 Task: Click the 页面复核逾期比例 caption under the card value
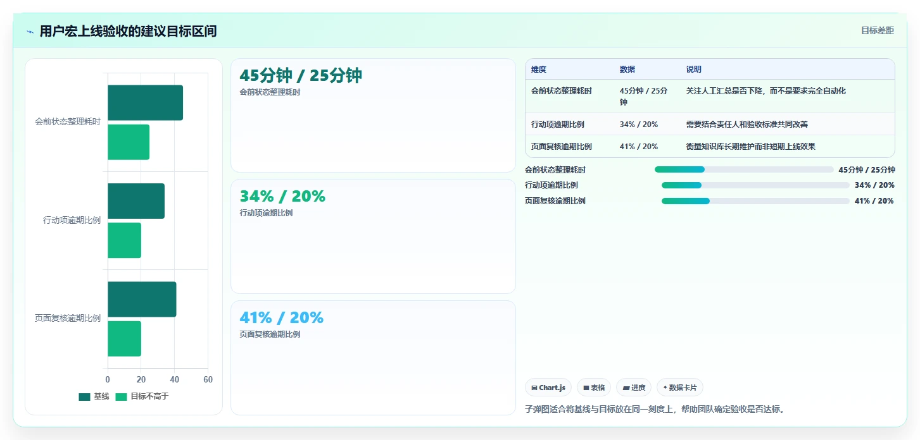tap(270, 334)
